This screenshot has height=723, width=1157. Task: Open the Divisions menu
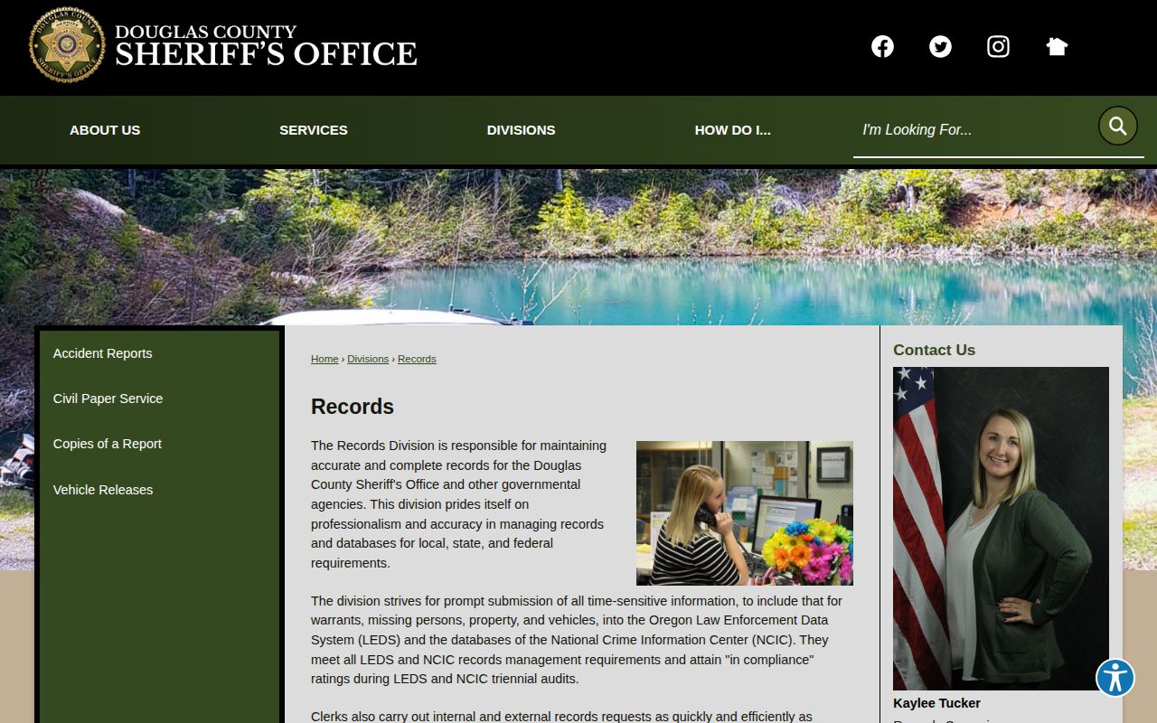pyautogui.click(x=521, y=130)
